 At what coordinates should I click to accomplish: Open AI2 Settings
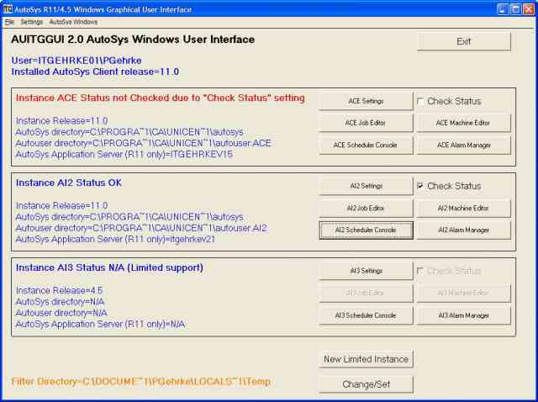(x=366, y=186)
